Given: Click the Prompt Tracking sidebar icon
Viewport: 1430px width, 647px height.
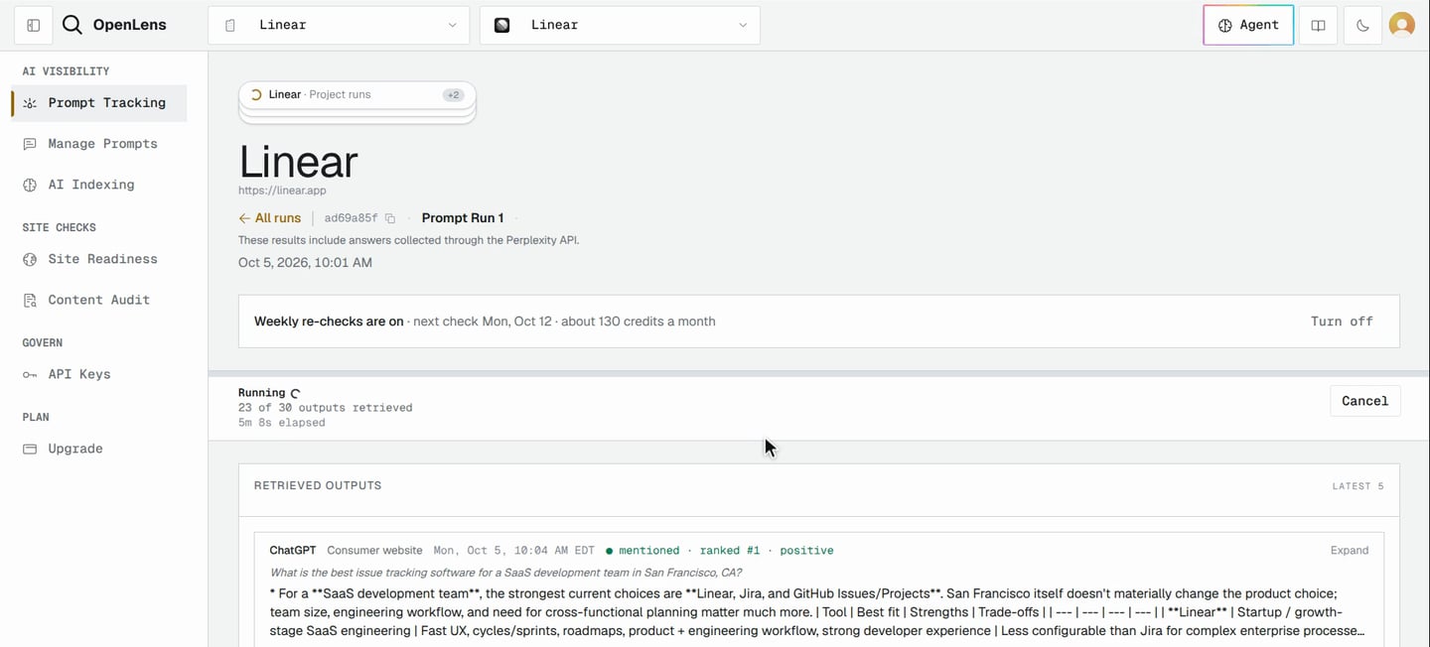Looking at the screenshot, I should [x=30, y=103].
